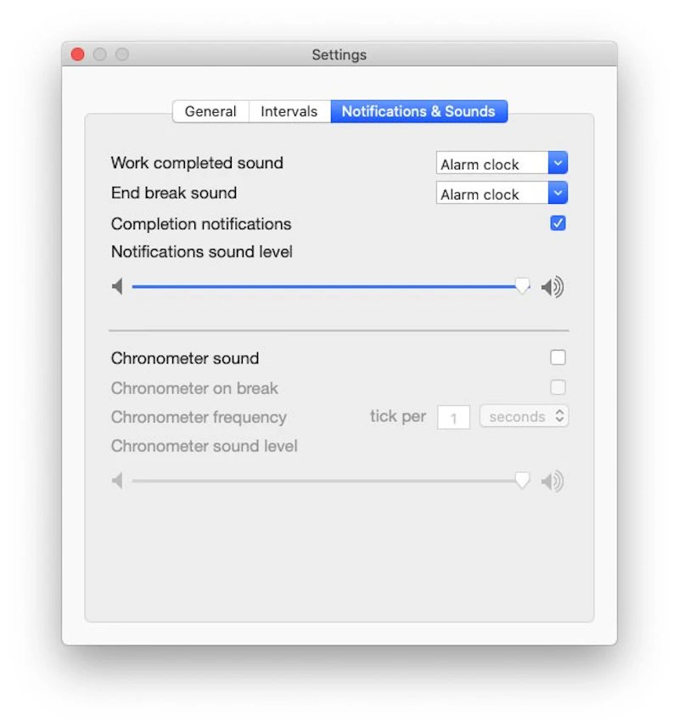Open the End break sound dropdown
This screenshot has height=727, width=679.
pyautogui.click(x=502, y=194)
